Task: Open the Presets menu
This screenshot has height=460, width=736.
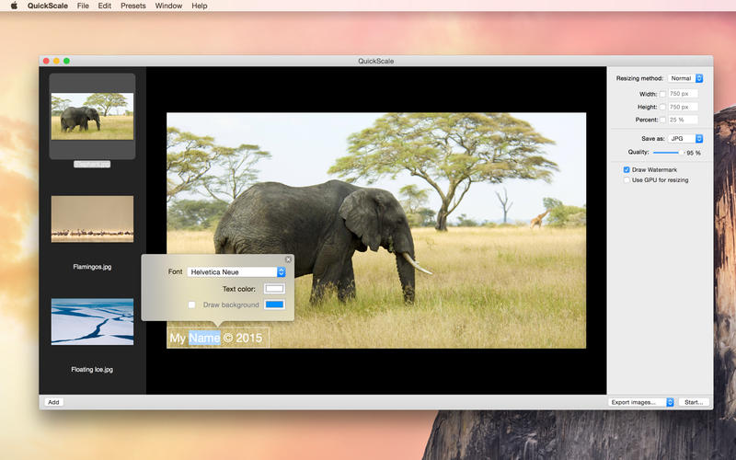Action: (132, 6)
